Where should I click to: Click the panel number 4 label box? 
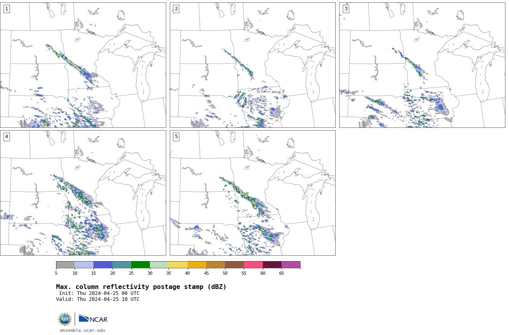pos(6,137)
